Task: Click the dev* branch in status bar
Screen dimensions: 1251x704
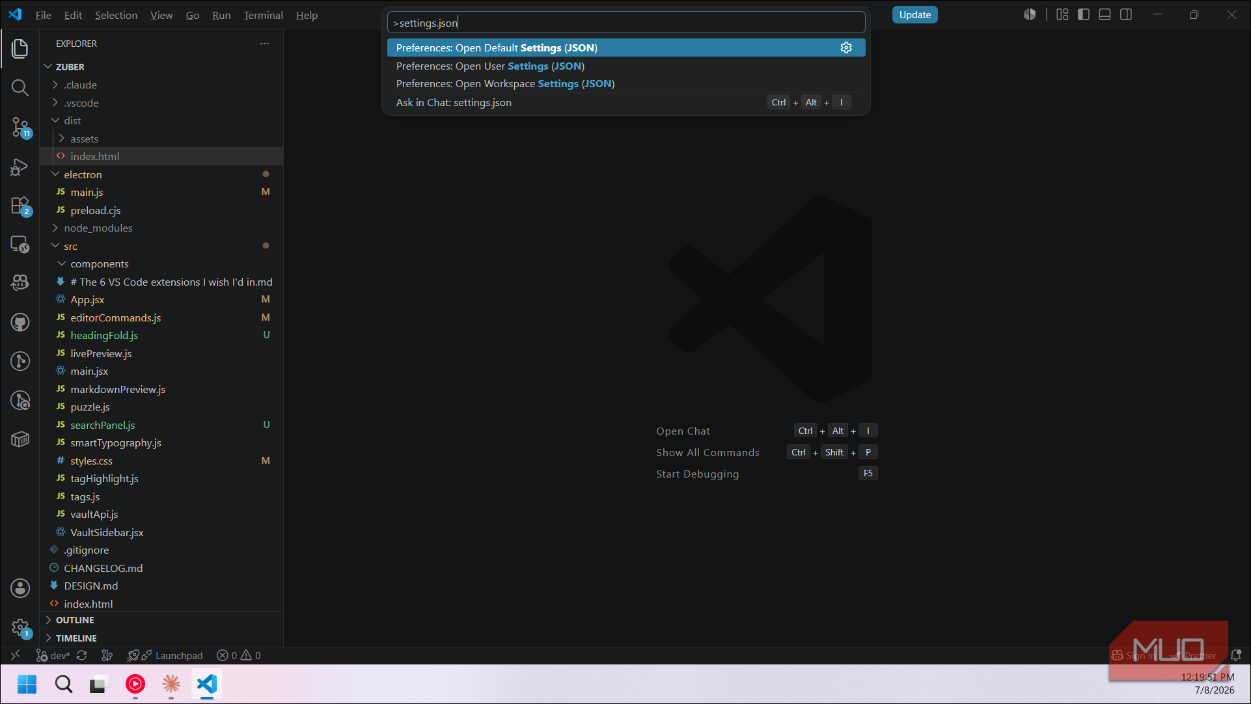Action: [x=53, y=655]
